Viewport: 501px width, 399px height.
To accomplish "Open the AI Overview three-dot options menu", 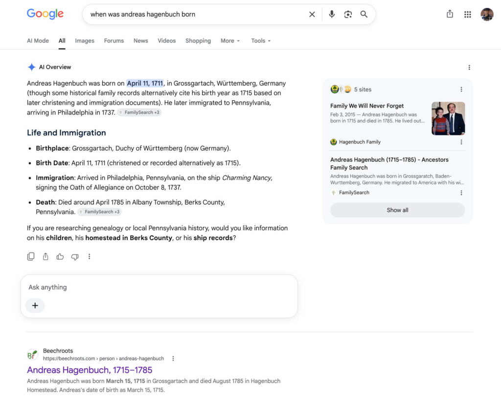I will point(469,67).
